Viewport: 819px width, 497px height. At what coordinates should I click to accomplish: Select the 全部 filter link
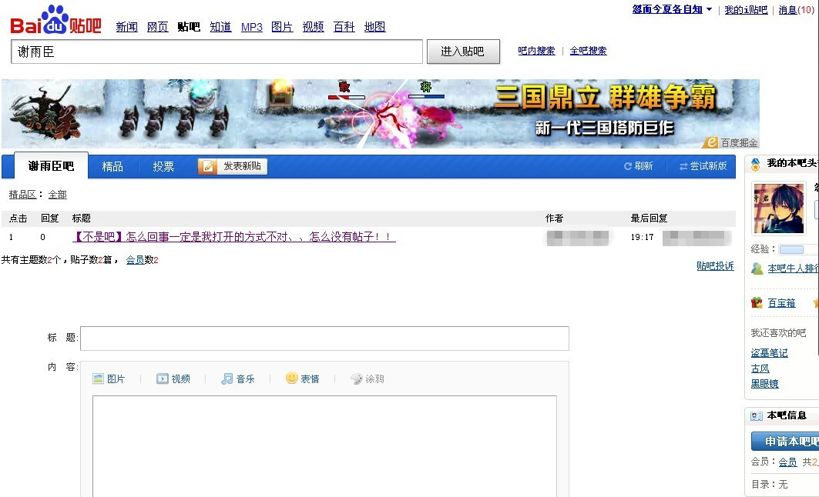[58, 195]
